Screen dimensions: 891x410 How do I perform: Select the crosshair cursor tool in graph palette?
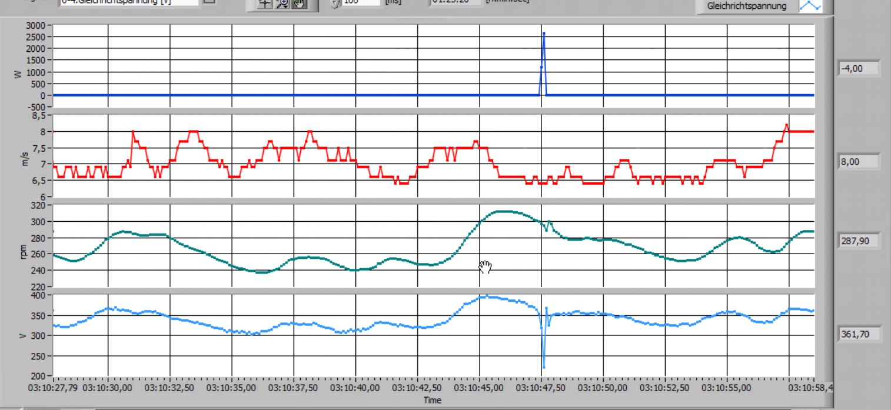pos(265,4)
